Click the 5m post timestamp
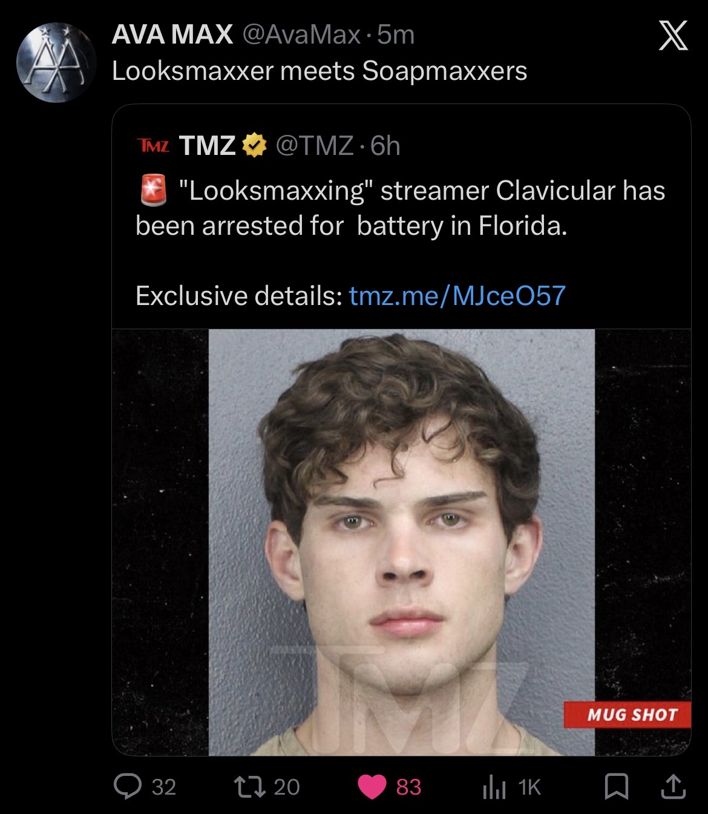Image resolution: width=708 pixels, height=814 pixels. coord(396,35)
